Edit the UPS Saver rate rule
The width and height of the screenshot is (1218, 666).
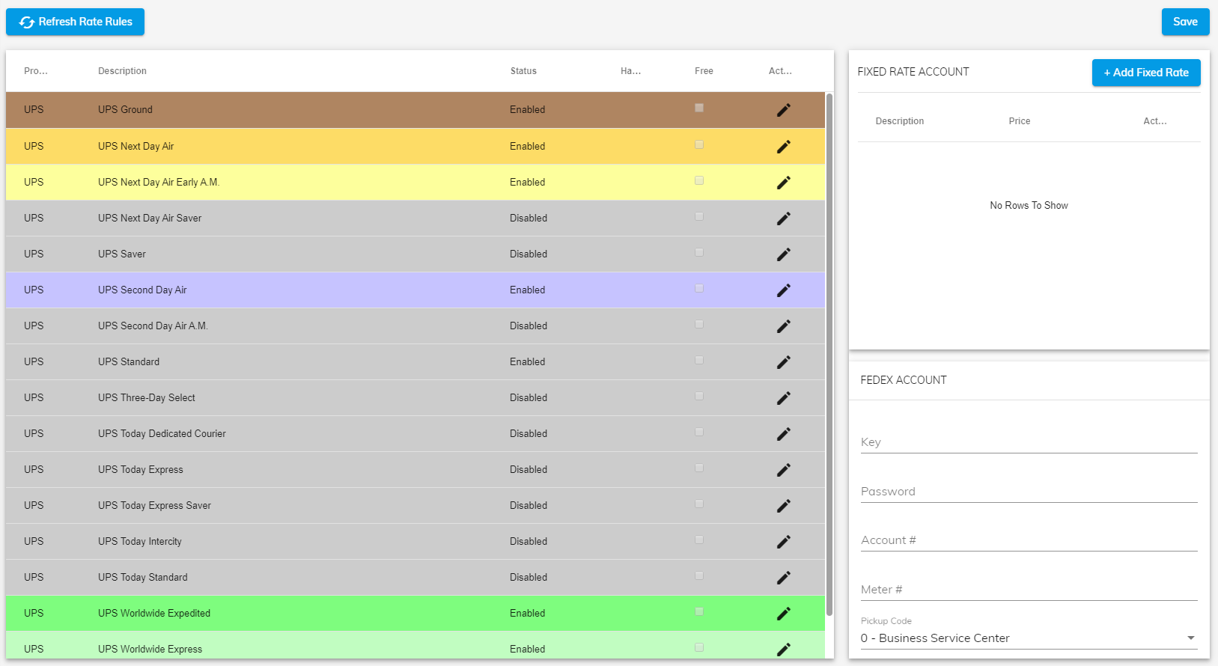(783, 254)
